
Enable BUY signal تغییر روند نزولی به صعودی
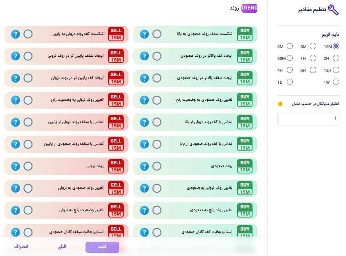[x=157, y=188]
